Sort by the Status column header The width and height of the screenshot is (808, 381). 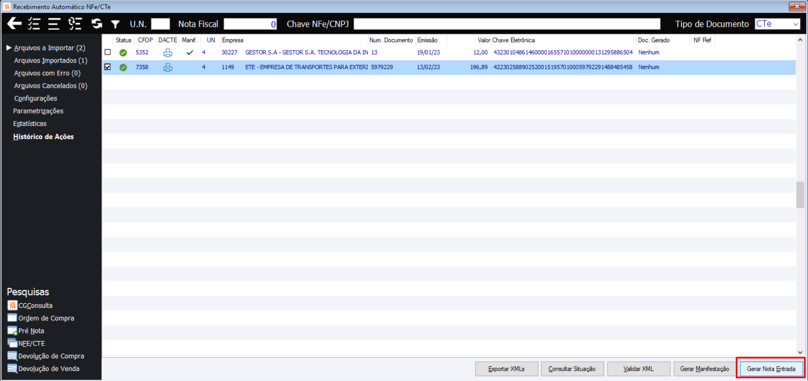[x=123, y=40]
